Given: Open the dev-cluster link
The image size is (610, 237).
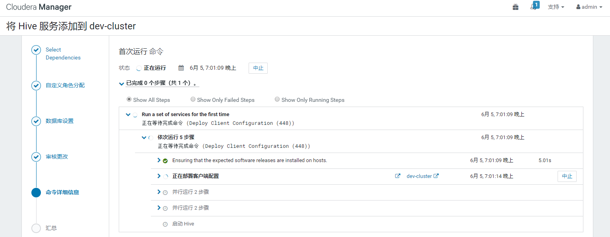Looking at the screenshot, I should tap(419, 176).
